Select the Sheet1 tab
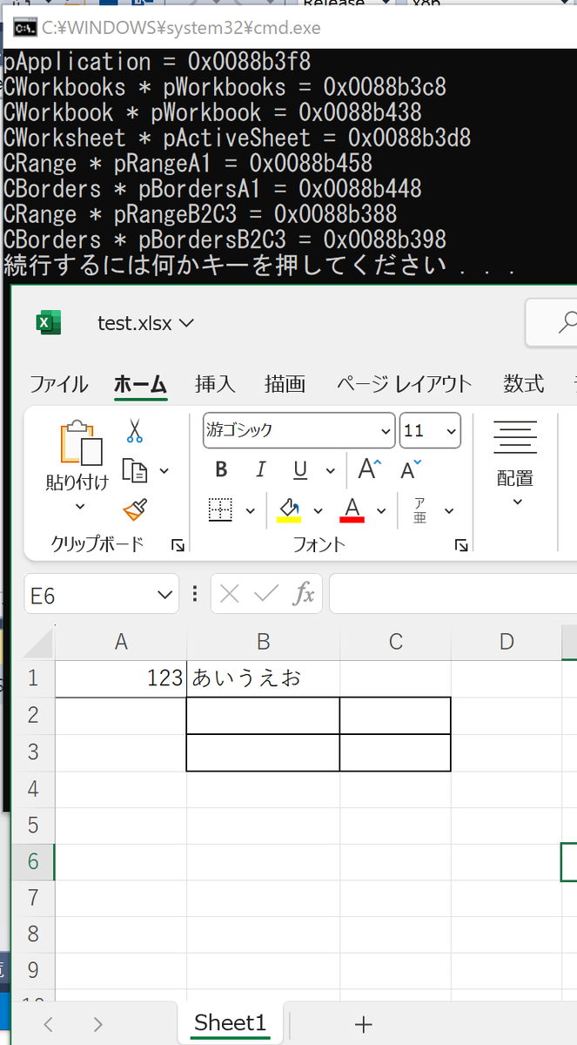577x1045 pixels. 231,1023
